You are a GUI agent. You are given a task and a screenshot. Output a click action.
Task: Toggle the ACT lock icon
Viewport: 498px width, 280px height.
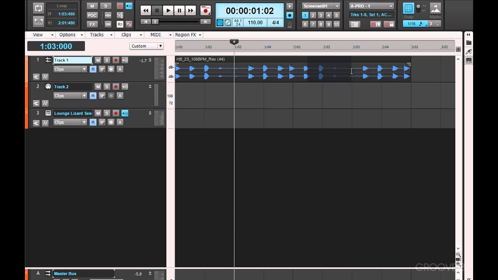(389, 24)
